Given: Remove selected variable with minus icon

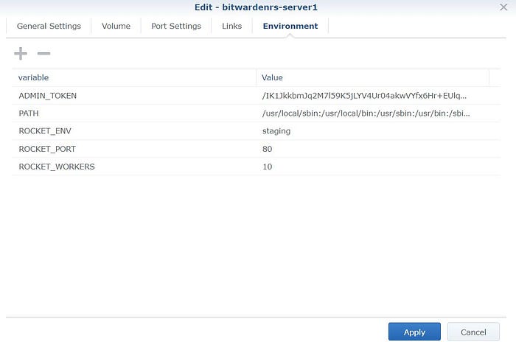Looking at the screenshot, I should click(43, 53).
